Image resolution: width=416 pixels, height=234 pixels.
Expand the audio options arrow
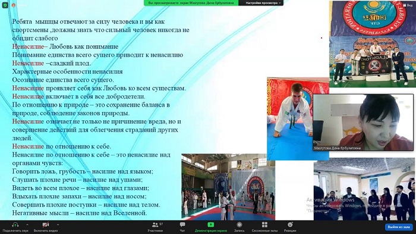click(x=27, y=224)
